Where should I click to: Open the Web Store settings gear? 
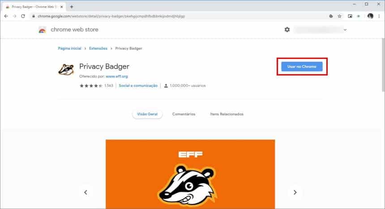[287, 29]
